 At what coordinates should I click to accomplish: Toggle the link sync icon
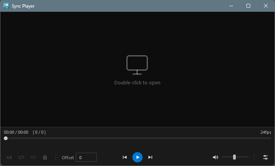click(33, 157)
